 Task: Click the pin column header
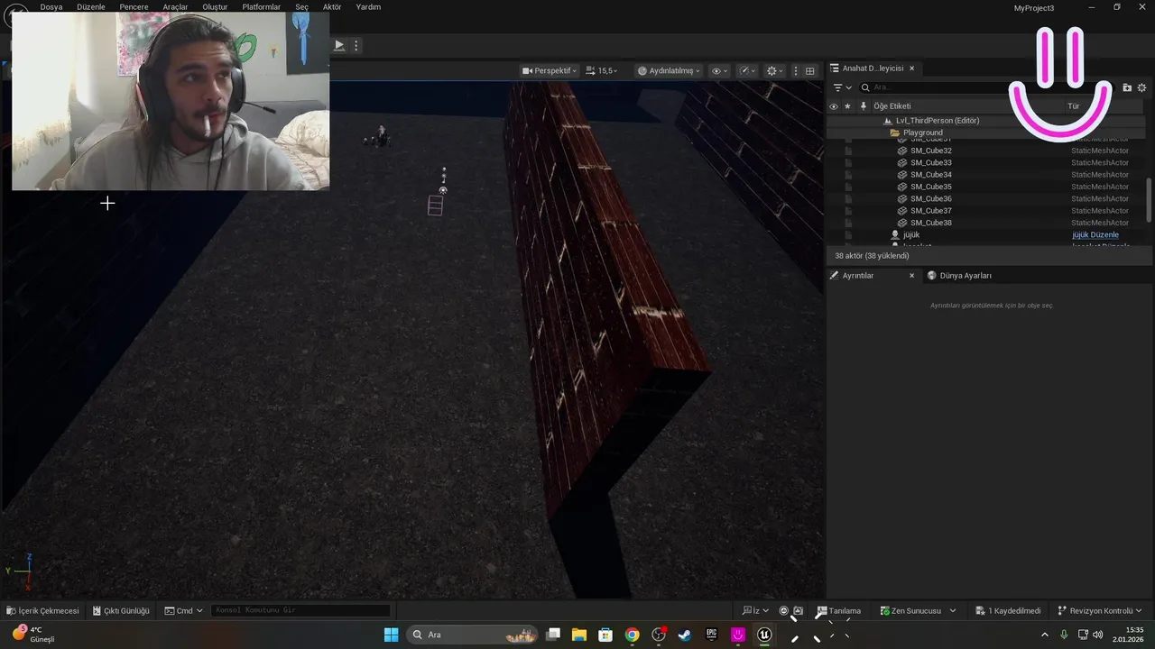pos(864,106)
